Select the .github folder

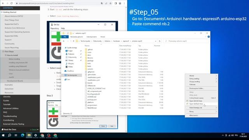(90, 49)
